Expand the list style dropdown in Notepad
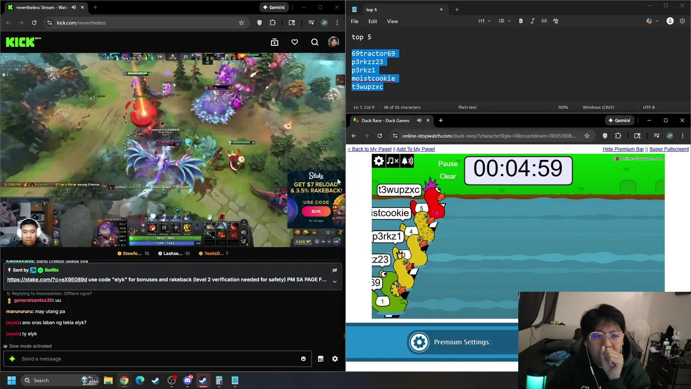The height and width of the screenshot is (389, 691). 504,21
